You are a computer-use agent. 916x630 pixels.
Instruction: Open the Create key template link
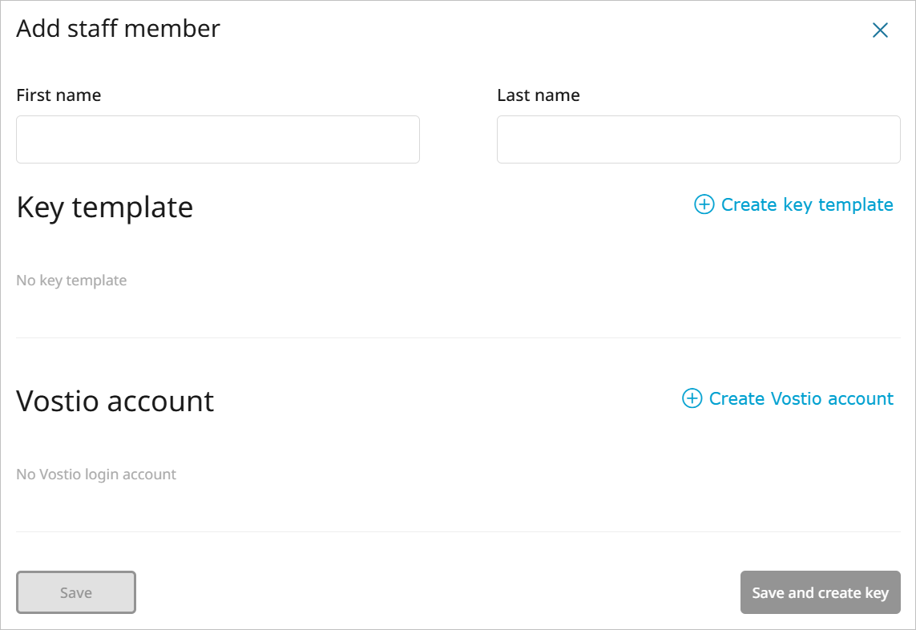(x=806, y=204)
